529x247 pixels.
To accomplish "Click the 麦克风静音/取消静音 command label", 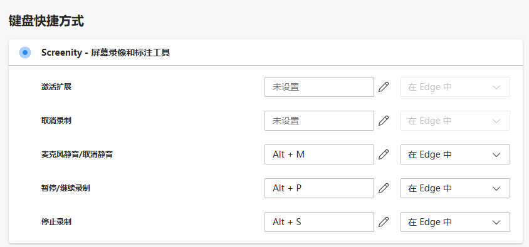I will (x=77, y=154).
